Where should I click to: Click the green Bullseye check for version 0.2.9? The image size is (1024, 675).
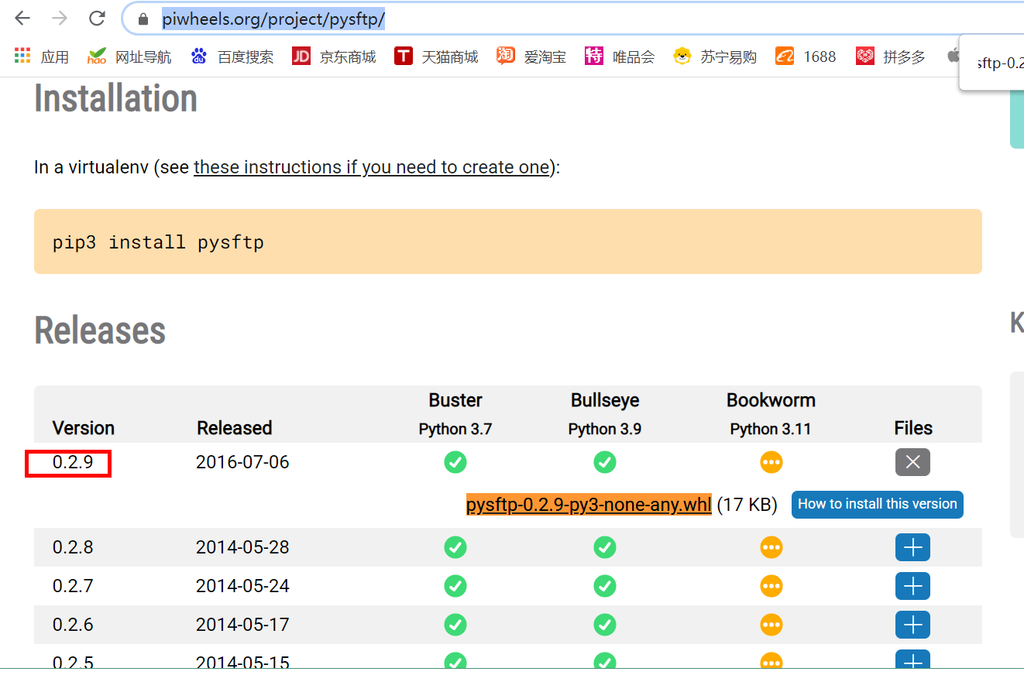(x=605, y=462)
